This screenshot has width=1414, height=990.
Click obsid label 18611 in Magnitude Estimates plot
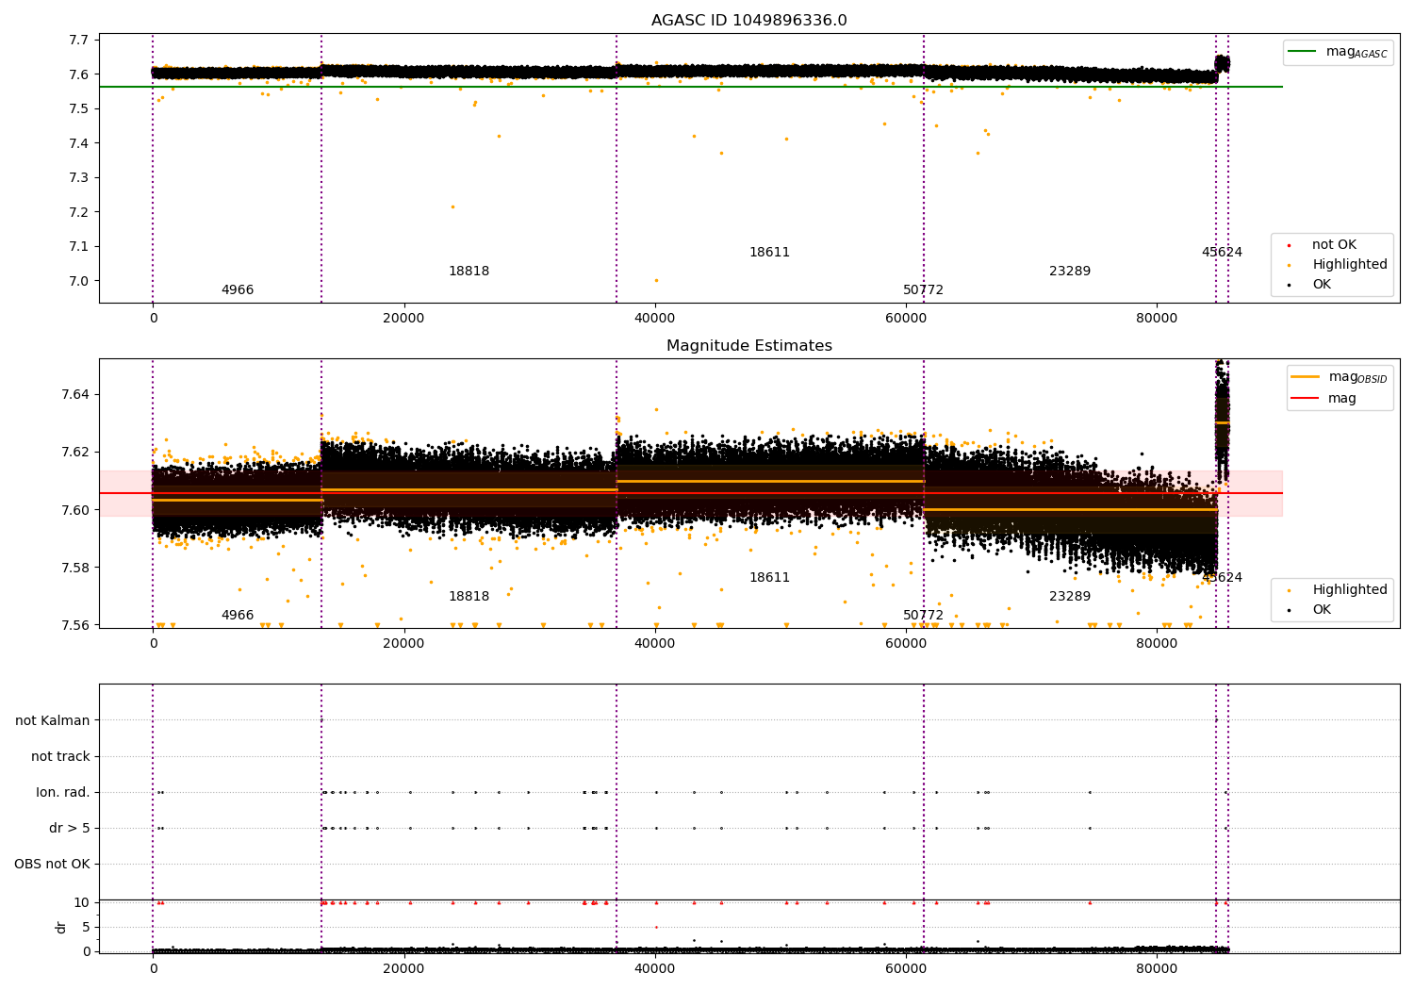[x=769, y=578]
